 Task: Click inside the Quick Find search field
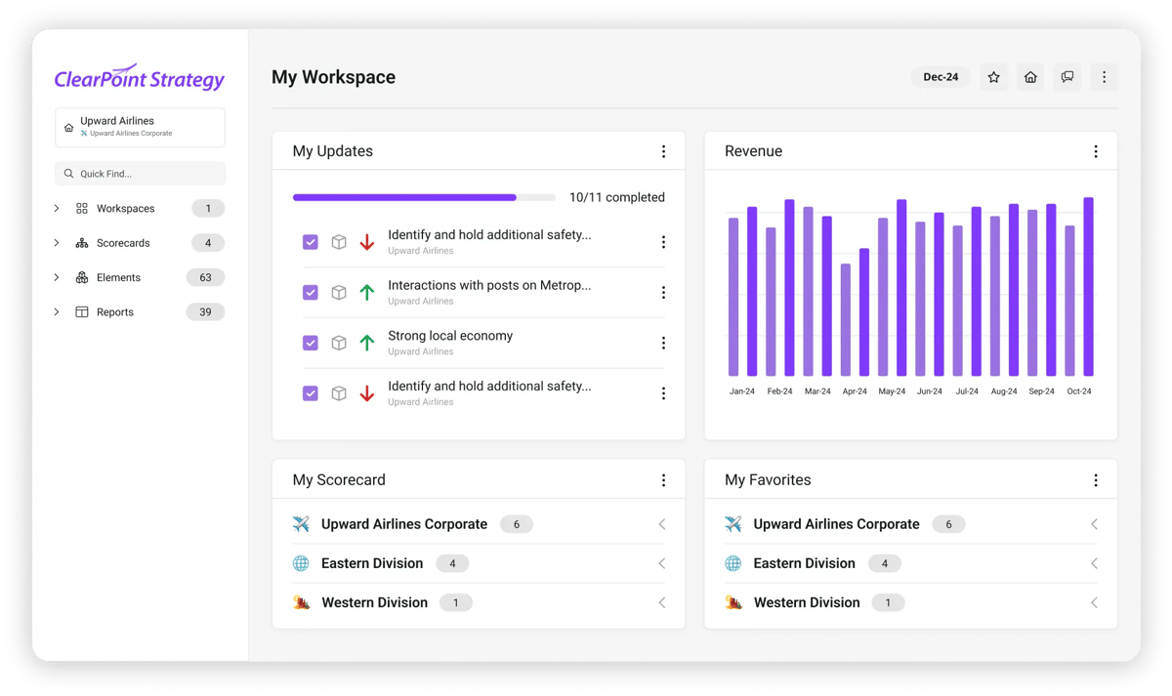(140, 174)
